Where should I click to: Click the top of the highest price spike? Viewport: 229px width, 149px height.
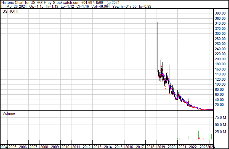click(158, 22)
